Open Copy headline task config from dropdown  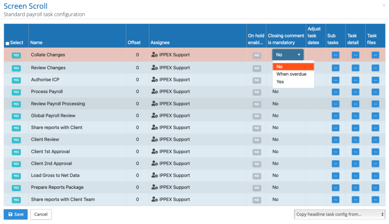pos(340,214)
